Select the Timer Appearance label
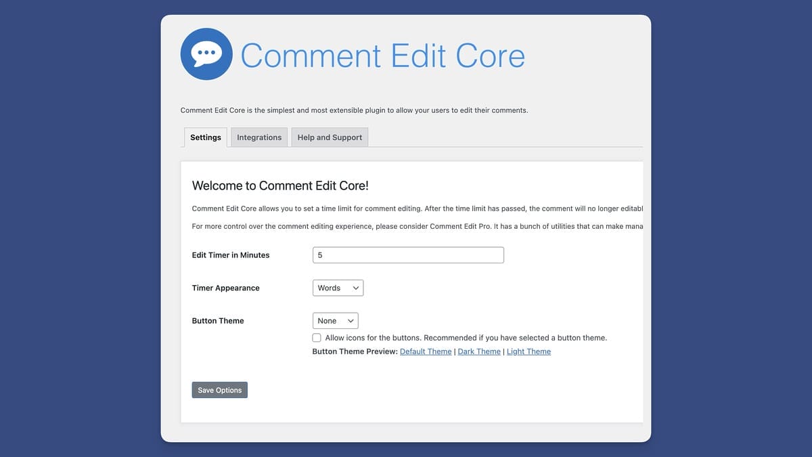The width and height of the screenshot is (812, 457). [225, 288]
